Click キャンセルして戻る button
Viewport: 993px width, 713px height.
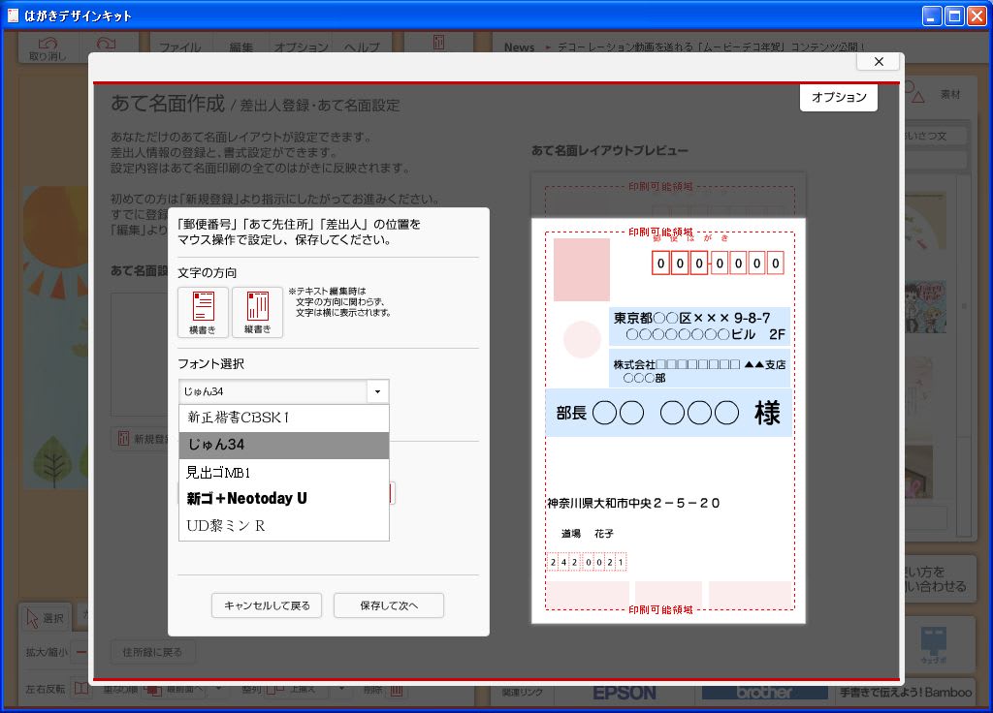tap(267, 605)
